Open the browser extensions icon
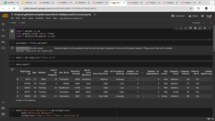Screen dimensions: 215x121 pyautogui.click(x=198, y=8)
